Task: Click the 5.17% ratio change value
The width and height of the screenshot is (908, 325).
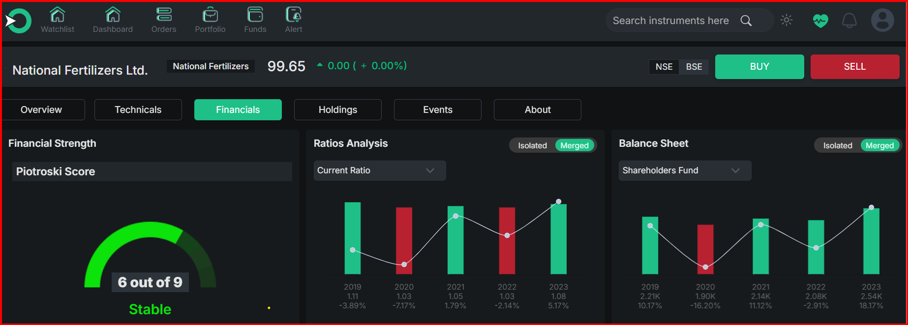Action: (x=558, y=305)
